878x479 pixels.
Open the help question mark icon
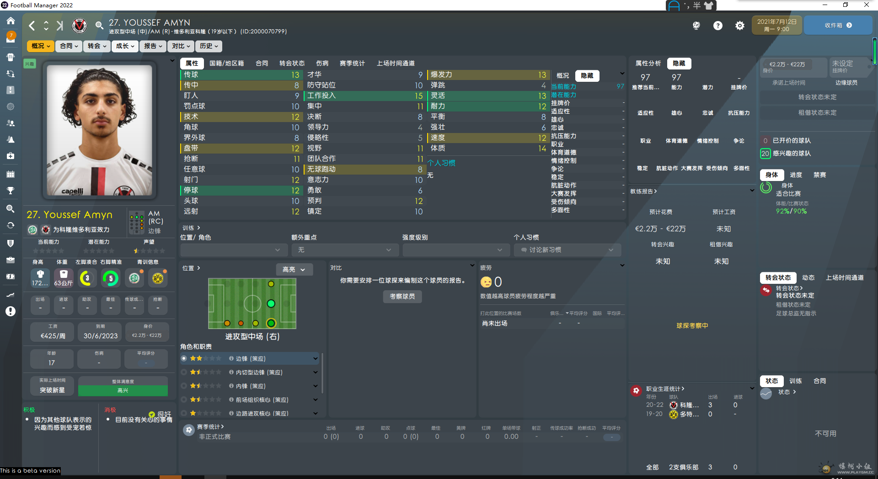718,26
